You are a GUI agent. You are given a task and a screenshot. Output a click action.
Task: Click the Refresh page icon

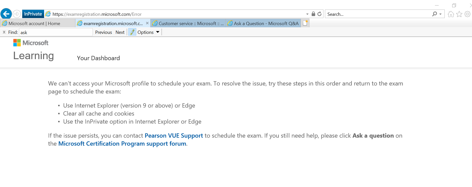click(319, 14)
